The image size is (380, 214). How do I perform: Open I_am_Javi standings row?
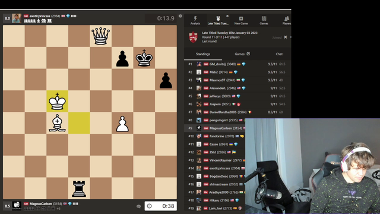(x=215, y=208)
